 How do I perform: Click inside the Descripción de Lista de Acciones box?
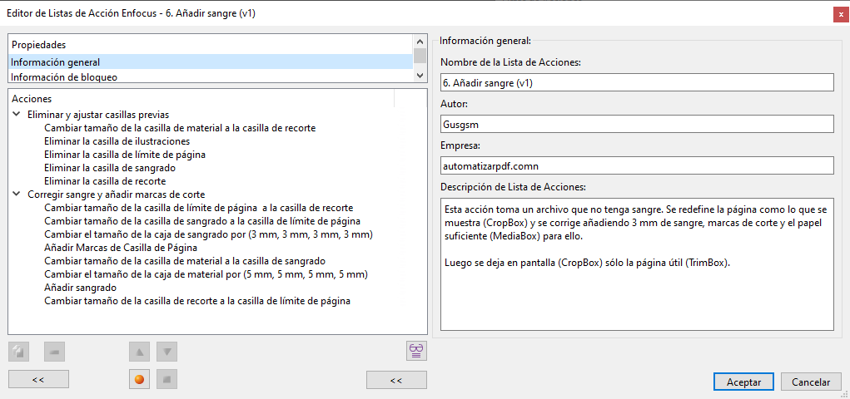pos(637,264)
